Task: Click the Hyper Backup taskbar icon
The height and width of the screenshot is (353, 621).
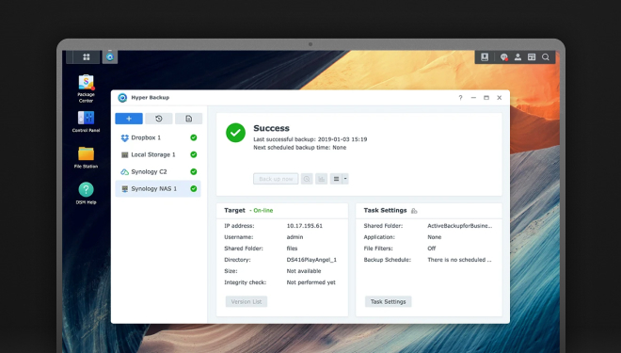Action: pyautogui.click(x=110, y=57)
